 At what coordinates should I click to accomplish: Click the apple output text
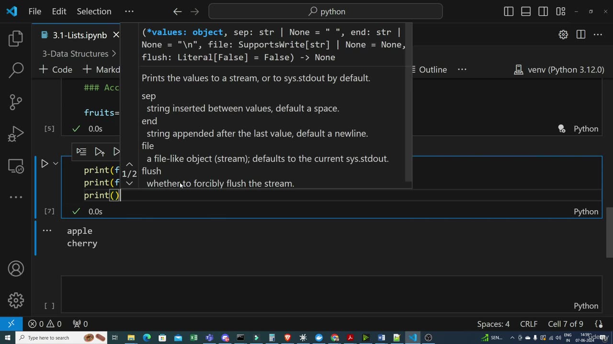79,231
